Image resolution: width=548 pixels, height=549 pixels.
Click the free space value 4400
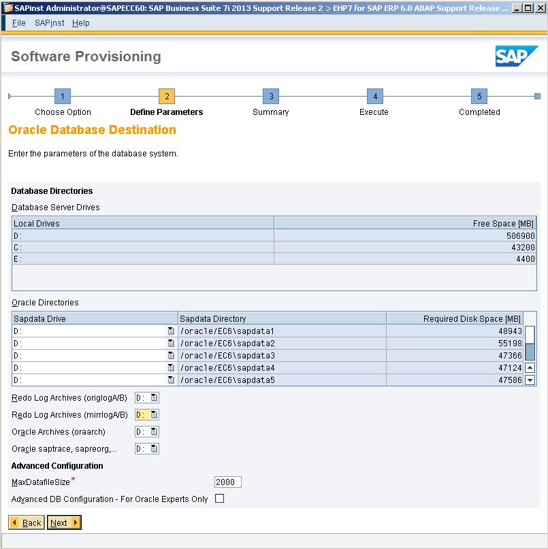pyautogui.click(x=526, y=259)
